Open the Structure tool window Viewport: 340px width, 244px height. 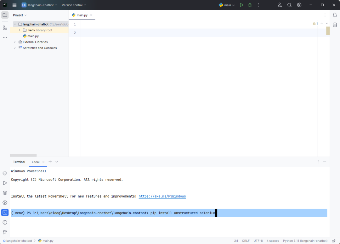[5, 27]
